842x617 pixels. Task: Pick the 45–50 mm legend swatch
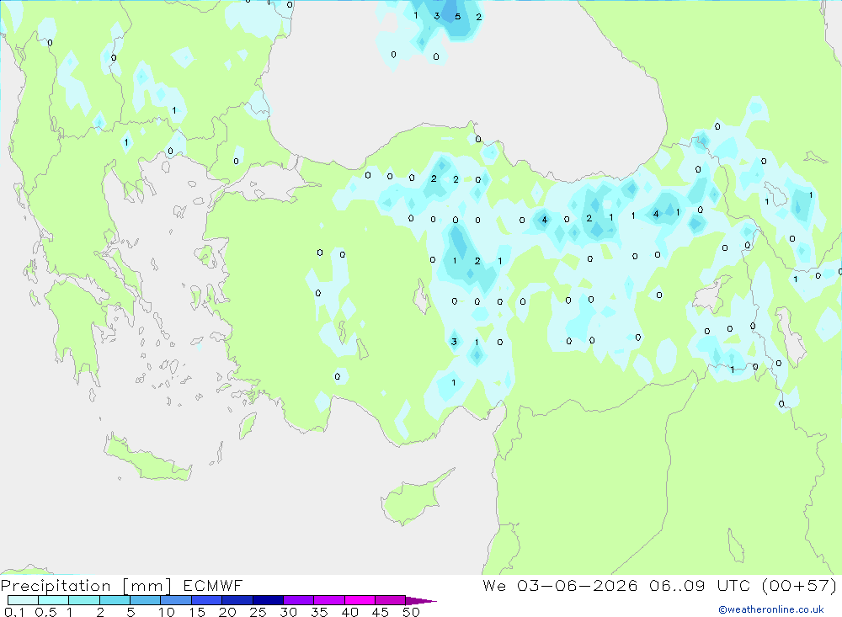point(391,600)
